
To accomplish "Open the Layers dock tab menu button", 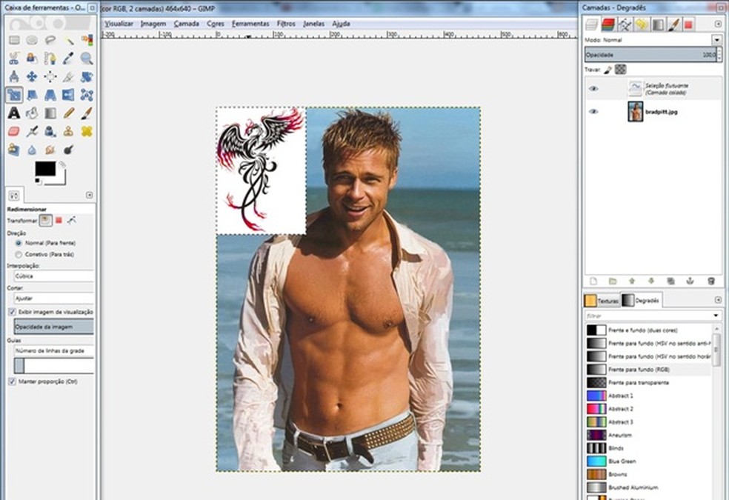I will (718, 24).
